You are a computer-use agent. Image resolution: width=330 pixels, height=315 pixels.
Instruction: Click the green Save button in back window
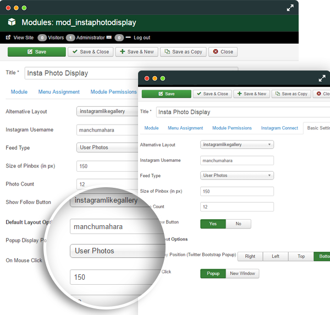point(37,52)
